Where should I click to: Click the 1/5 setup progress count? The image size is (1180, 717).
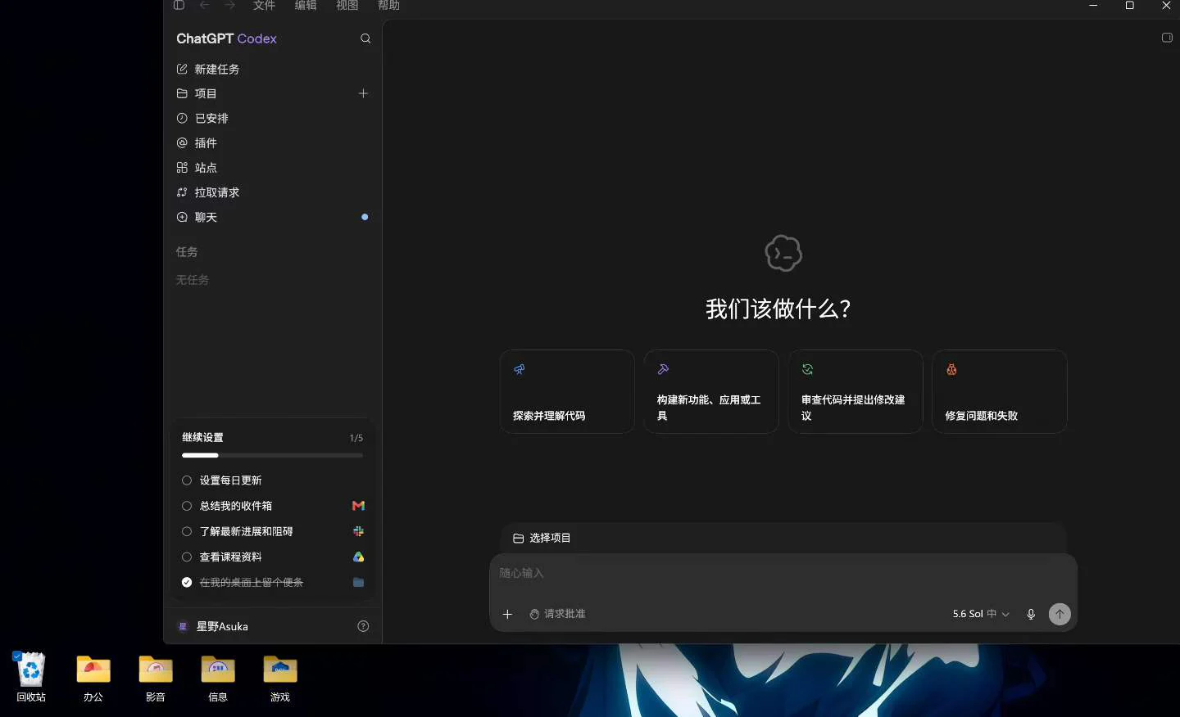(x=356, y=438)
